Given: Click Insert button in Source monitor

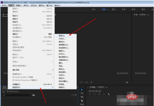Looking at the screenshot, I should pos(81,82).
